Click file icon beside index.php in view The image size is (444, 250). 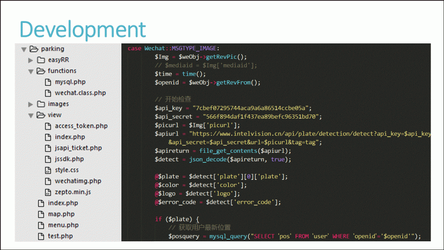(48, 137)
